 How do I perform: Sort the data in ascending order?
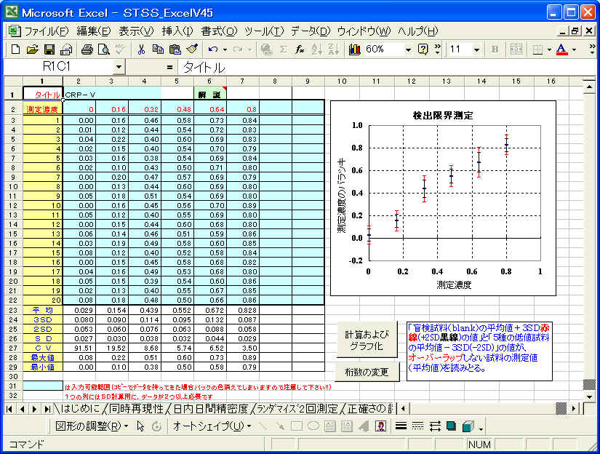(316, 49)
